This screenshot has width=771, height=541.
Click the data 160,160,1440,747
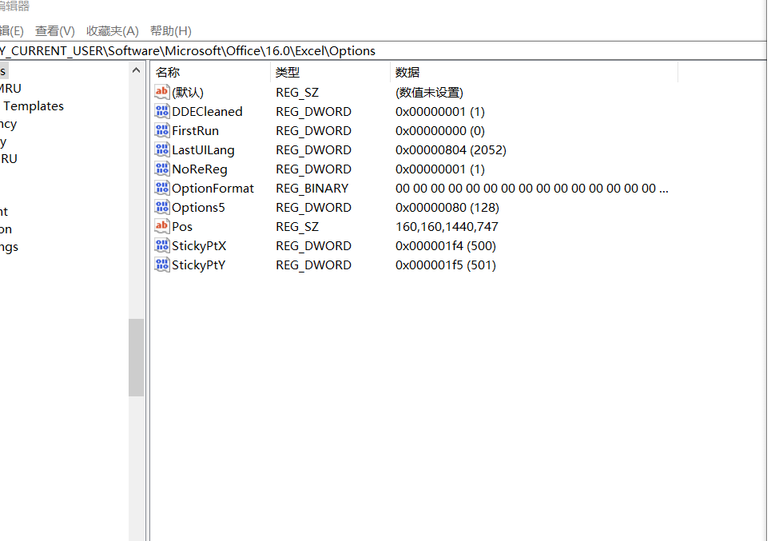pyautogui.click(x=447, y=227)
